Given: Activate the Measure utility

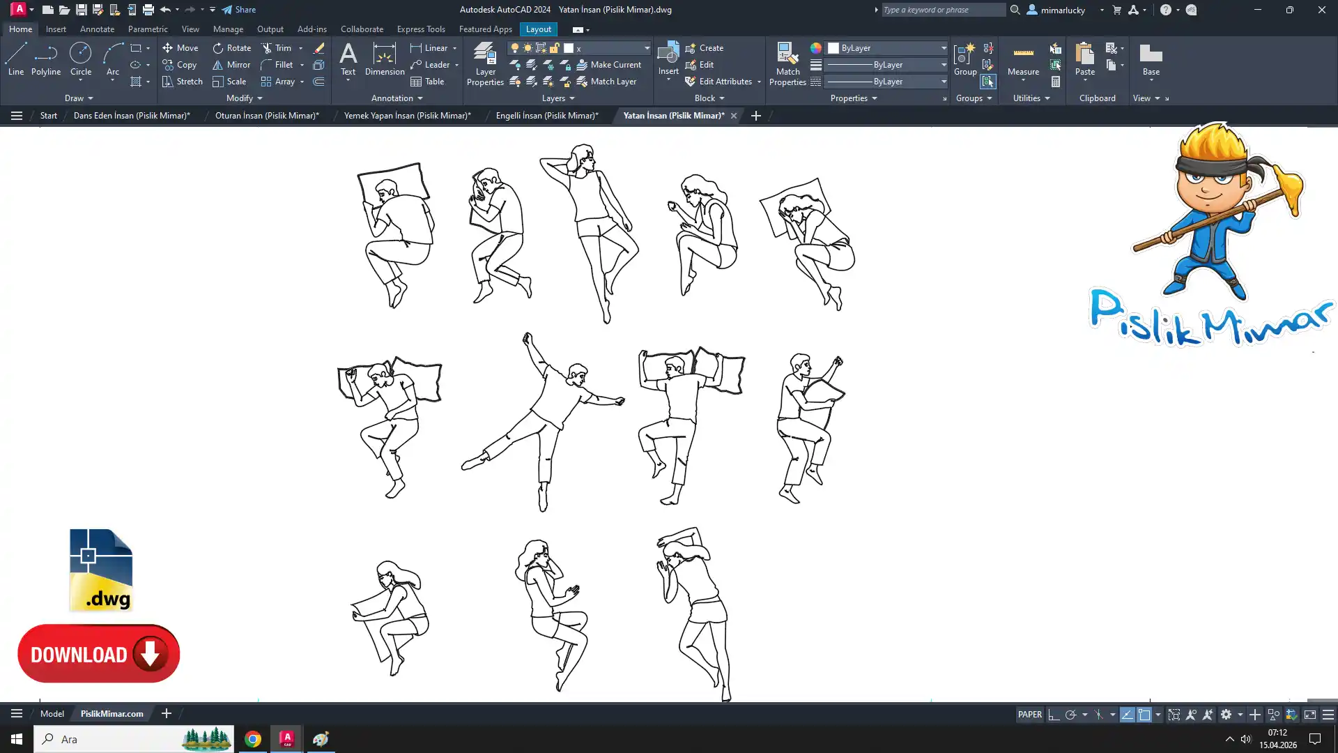Looking at the screenshot, I should (1023, 59).
